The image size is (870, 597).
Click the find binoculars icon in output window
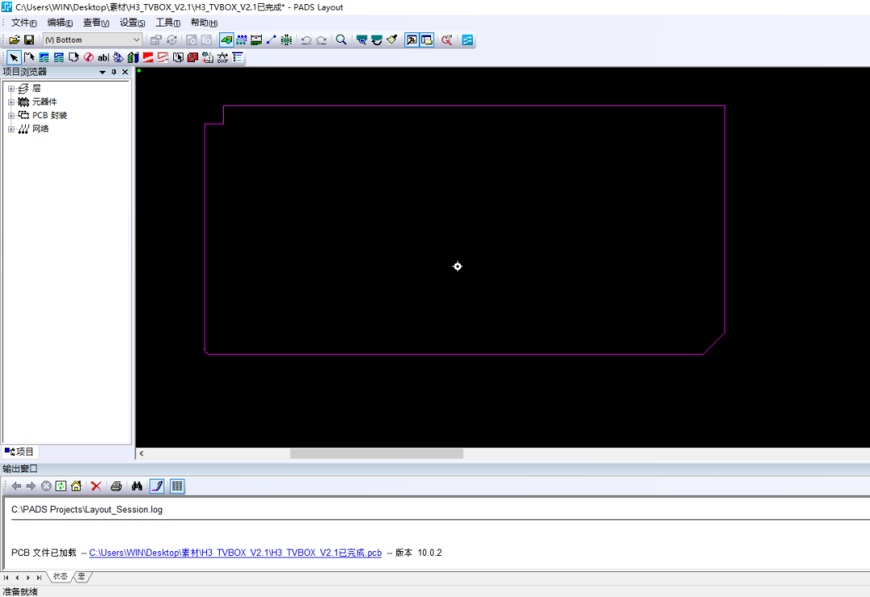tap(135, 485)
